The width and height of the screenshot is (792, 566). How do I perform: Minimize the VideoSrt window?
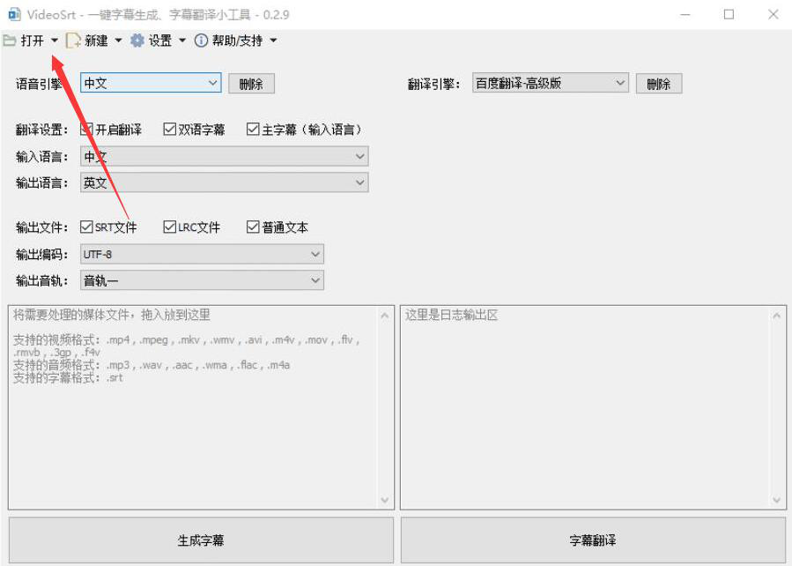coord(685,15)
